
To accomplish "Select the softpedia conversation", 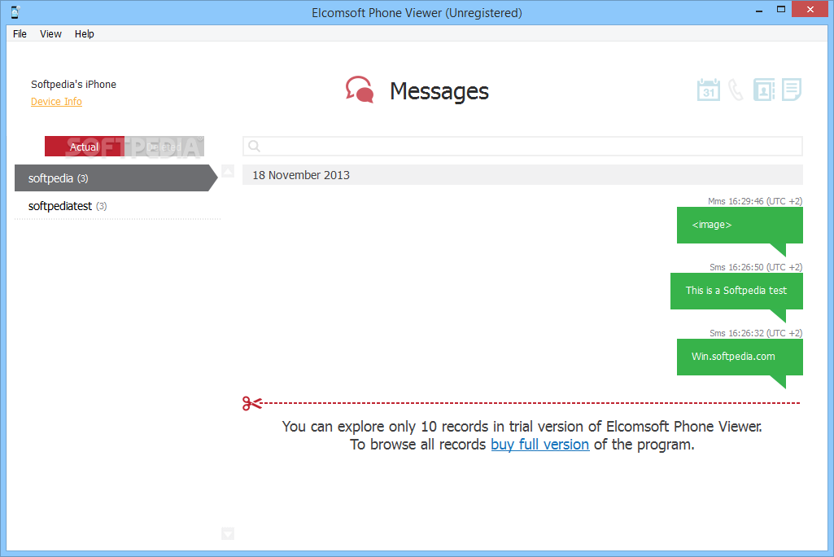I will click(116, 178).
